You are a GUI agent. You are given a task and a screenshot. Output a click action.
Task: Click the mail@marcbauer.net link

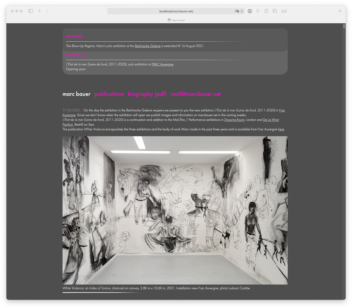(196, 94)
